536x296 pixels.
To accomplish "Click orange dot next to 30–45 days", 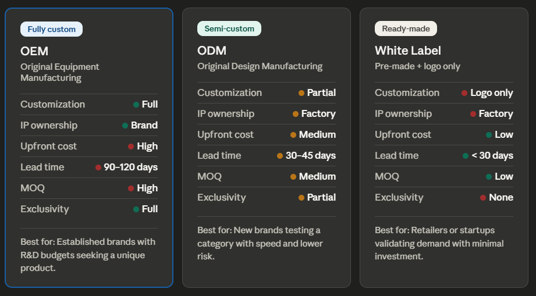I will (x=280, y=156).
